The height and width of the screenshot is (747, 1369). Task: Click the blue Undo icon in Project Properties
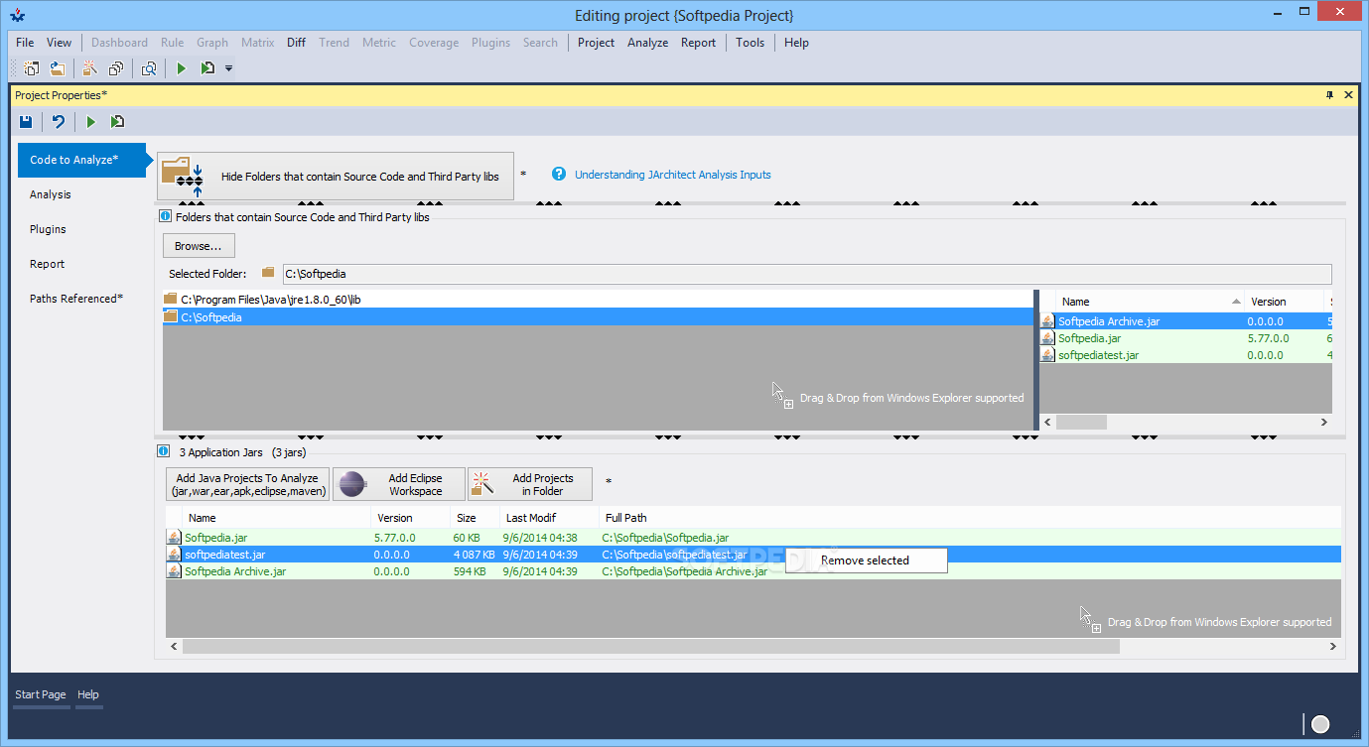pyautogui.click(x=59, y=122)
